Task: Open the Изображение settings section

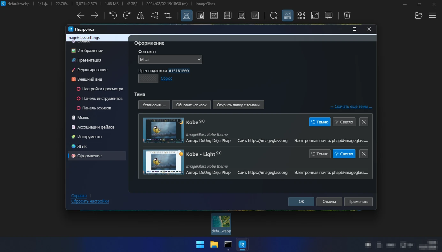Action: (97, 50)
